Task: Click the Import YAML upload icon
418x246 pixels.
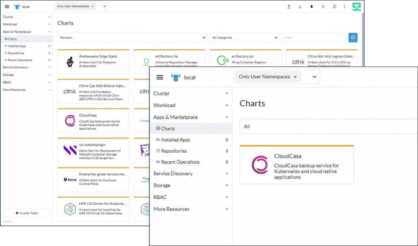Action: [289, 7]
